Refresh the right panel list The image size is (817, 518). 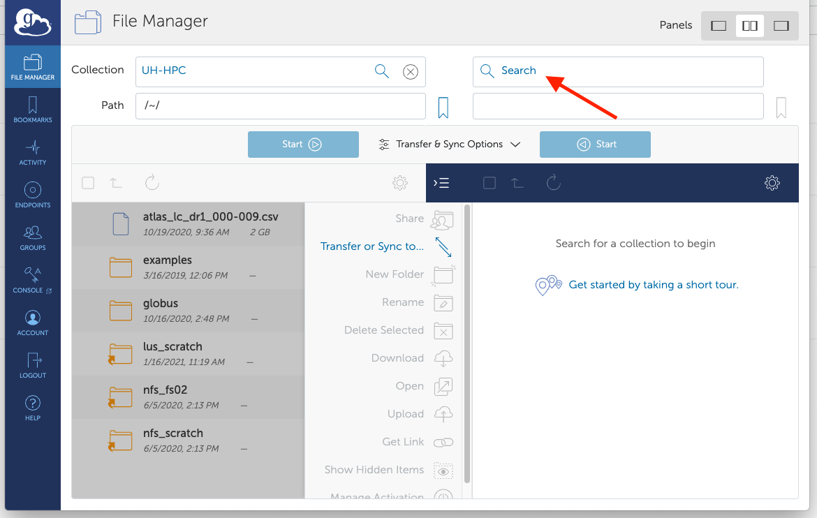[x=553, y=182]
